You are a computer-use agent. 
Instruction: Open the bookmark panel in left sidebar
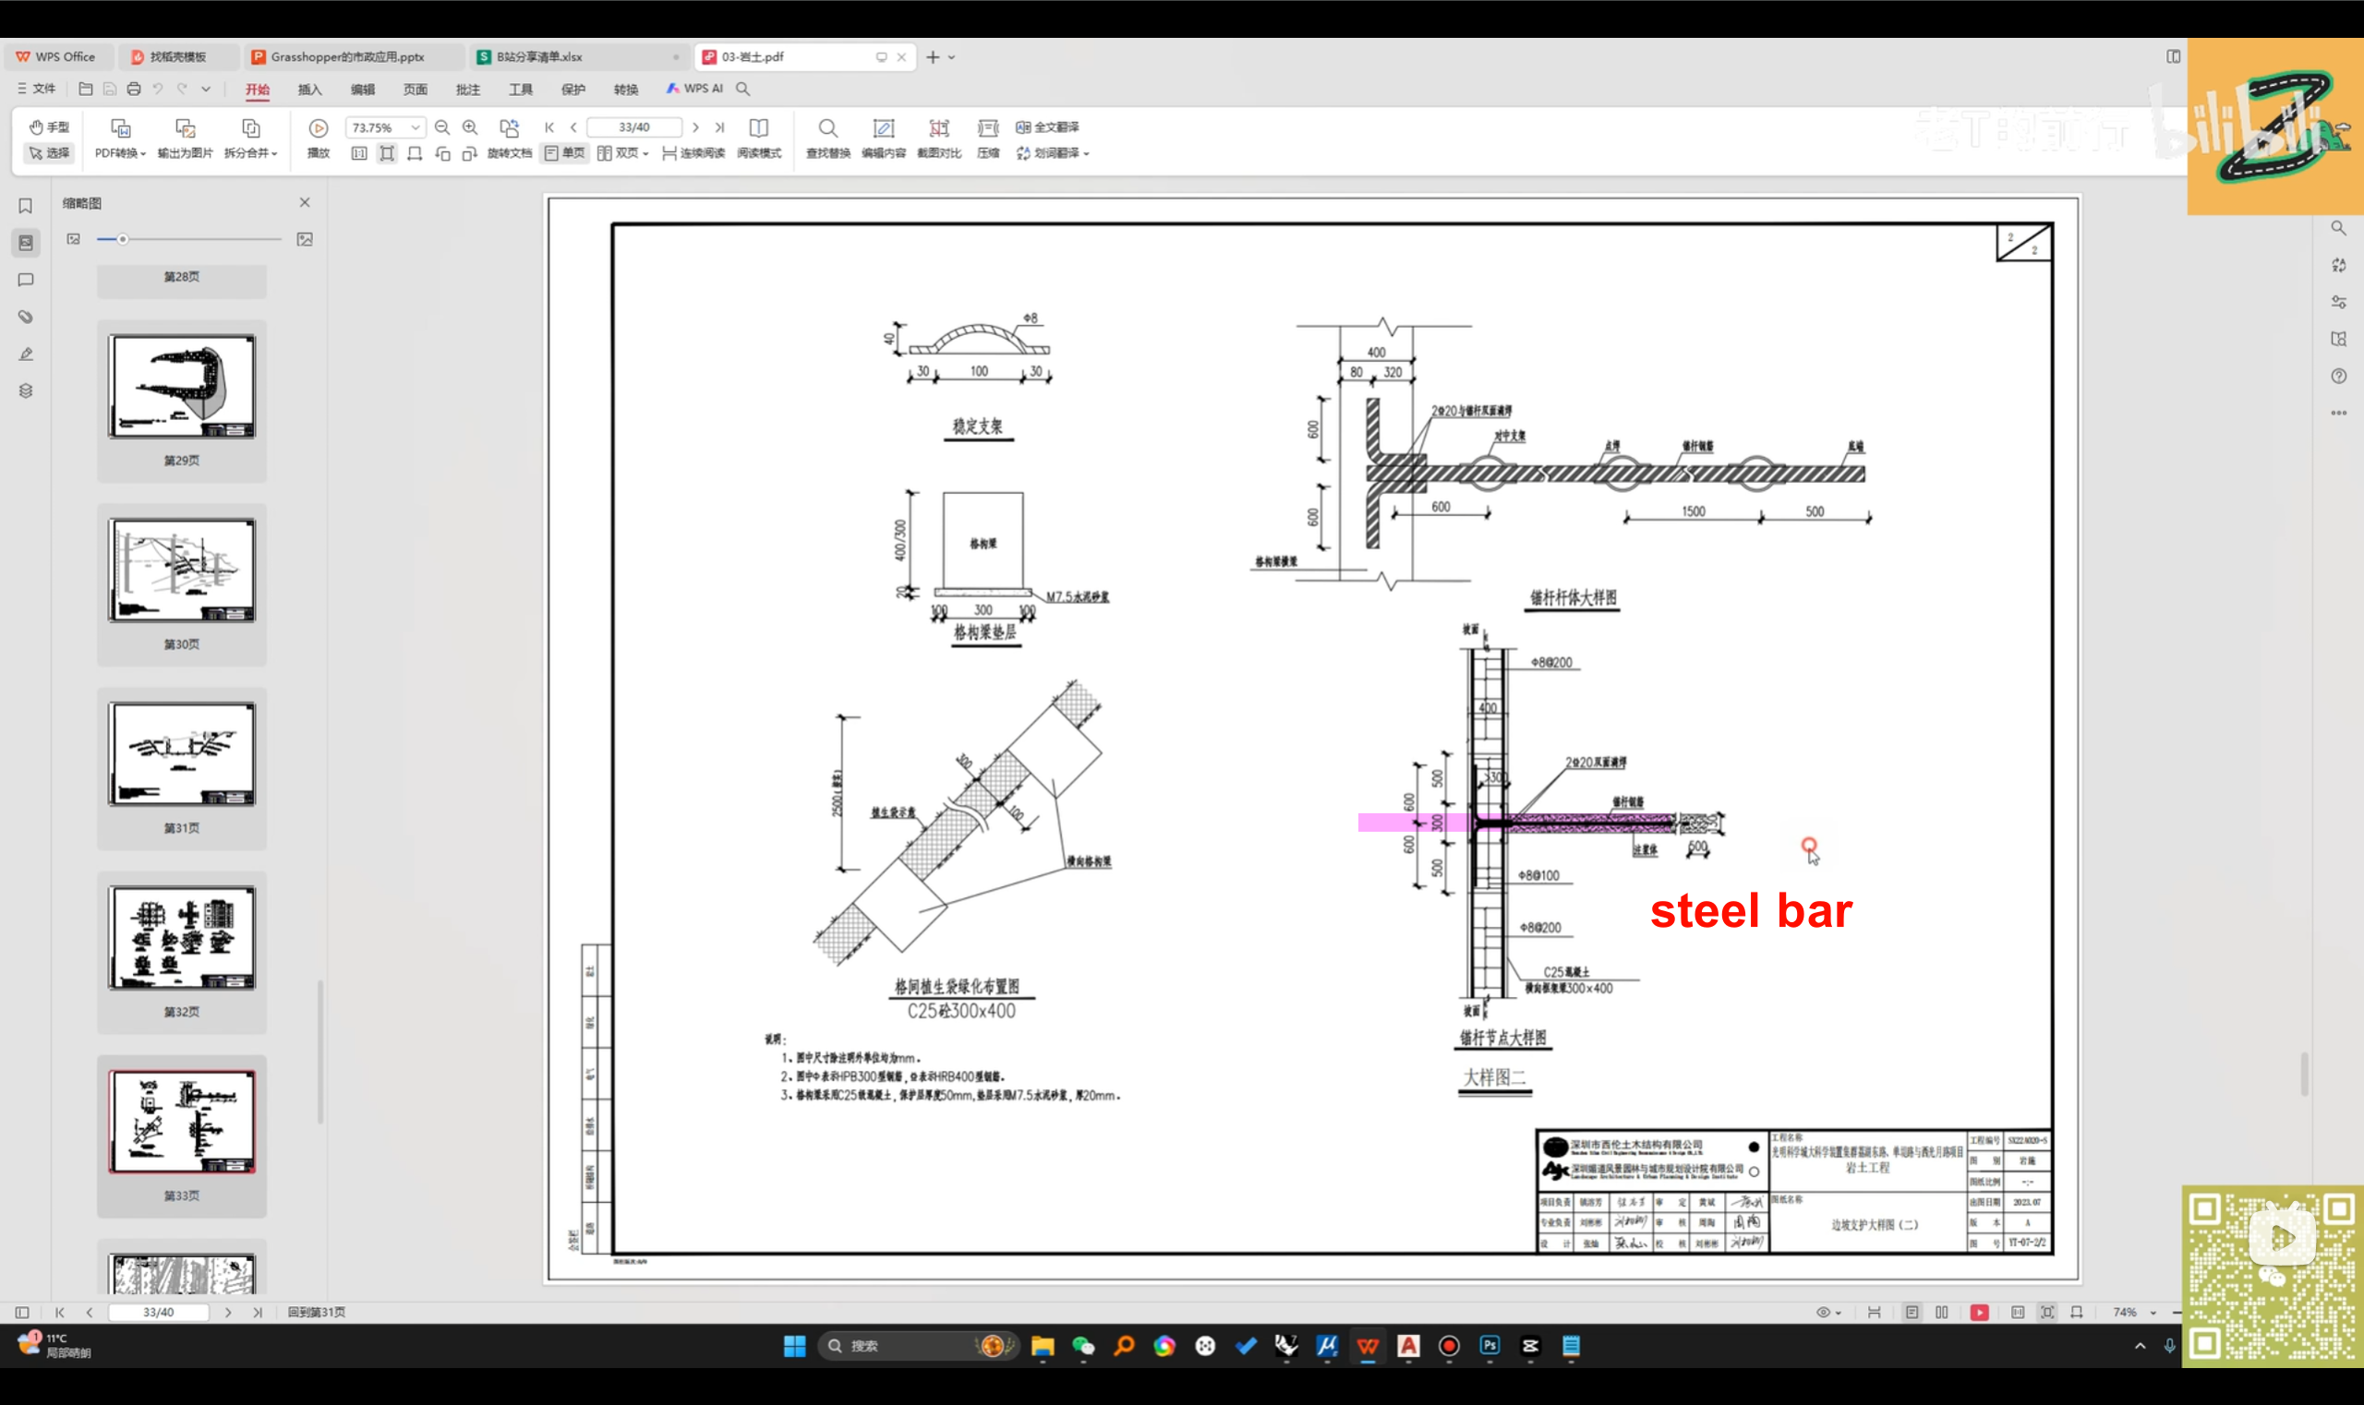tap(26, 206)
